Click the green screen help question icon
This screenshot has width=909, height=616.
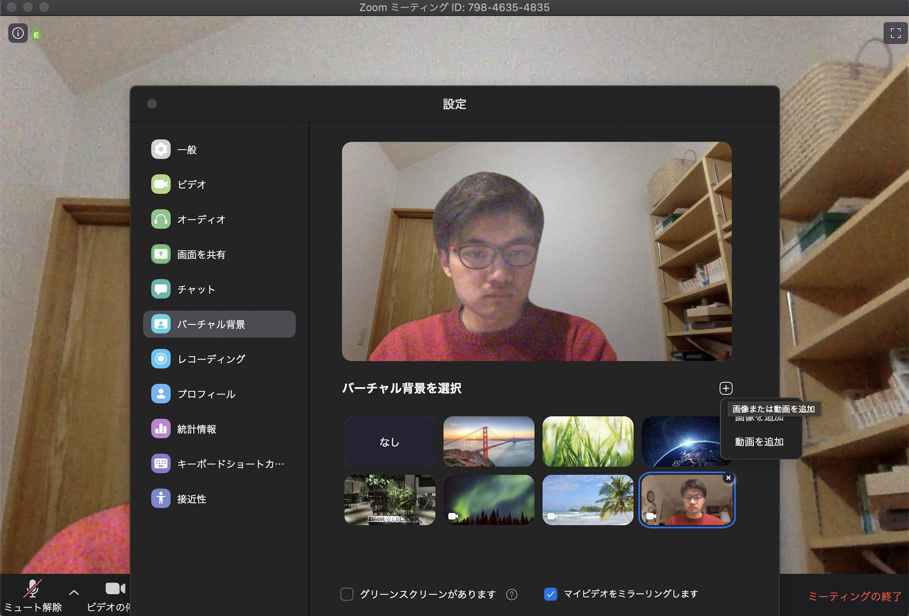512,594
